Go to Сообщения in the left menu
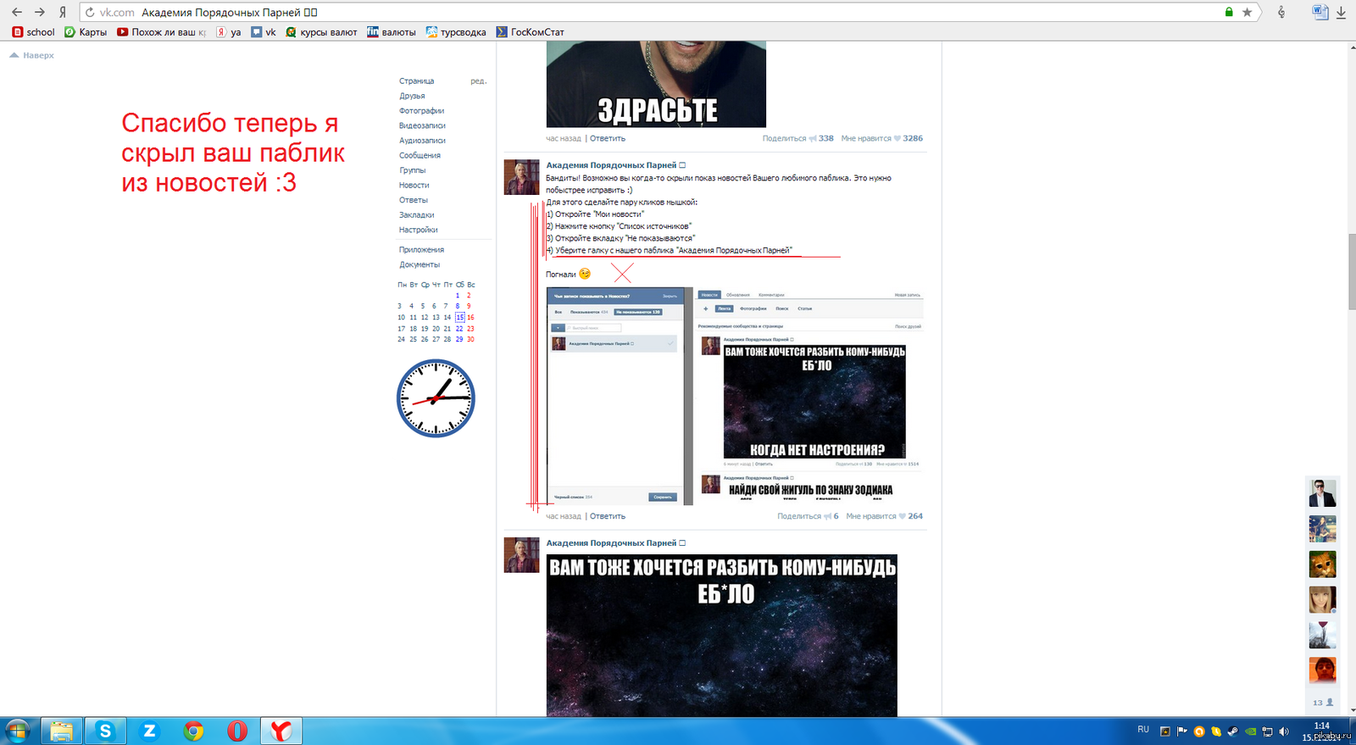This screenshot has height=745, width=1356. tap(420, 156)
